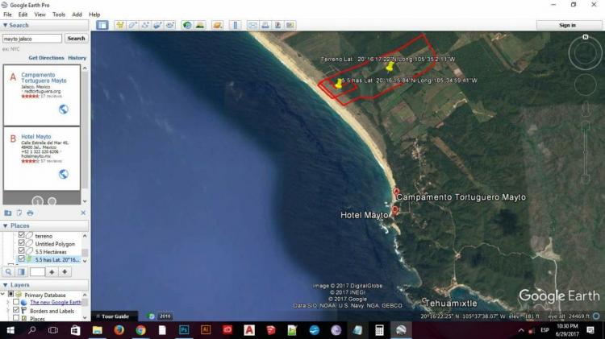Disable the Borders and Labels layer checkbox

16,310
